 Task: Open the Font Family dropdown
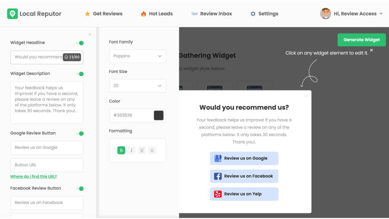point(137,56)
